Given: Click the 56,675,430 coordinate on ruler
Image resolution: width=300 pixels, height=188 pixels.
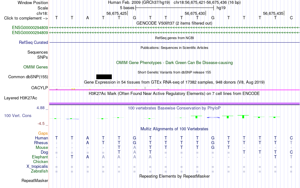Looking at the screenshot, I should click(195, 13).
